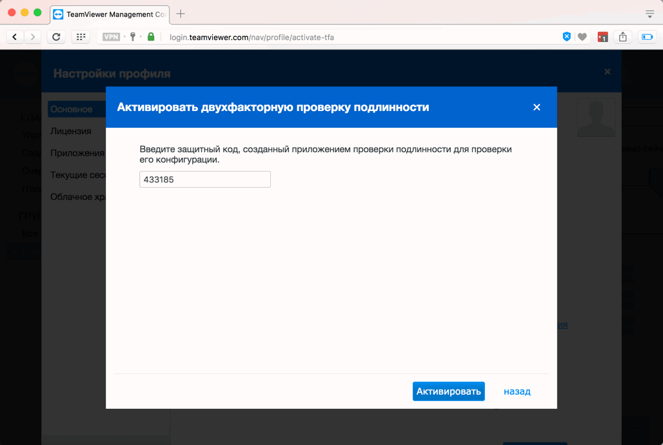Click the key icon in address bar
Screen dimensions: 663x445
(133, 37)
